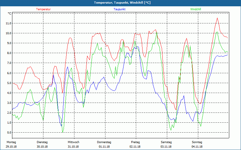
Task: Click the °C unit label on the axis
Action: (10, 13)
